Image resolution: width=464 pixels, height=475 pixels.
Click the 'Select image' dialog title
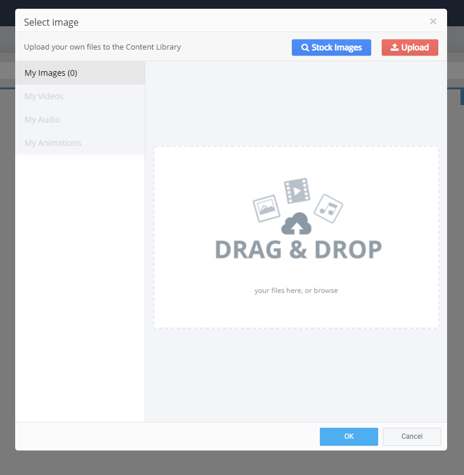[x=51, y=22]
